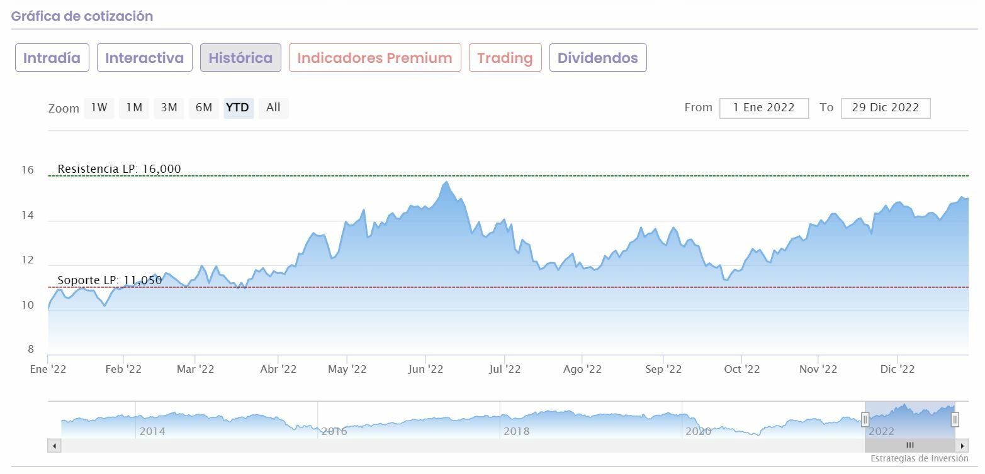Click the left navigator range handle

pos(865,419)
